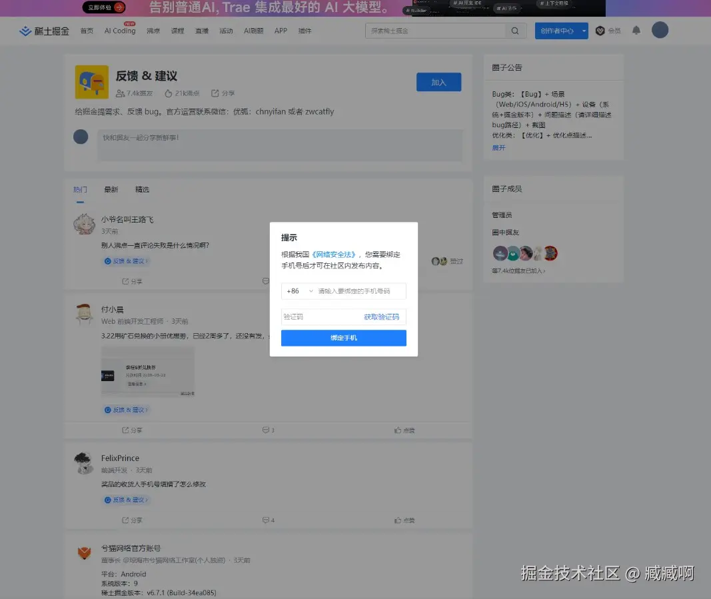Click the 稀土掘金 logo icon
711x599 pixels.
point(25,29)
